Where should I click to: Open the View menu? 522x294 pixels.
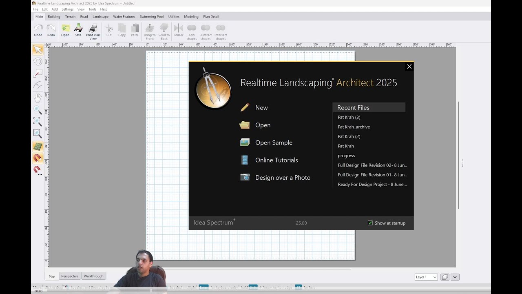[x=81, y=9]
